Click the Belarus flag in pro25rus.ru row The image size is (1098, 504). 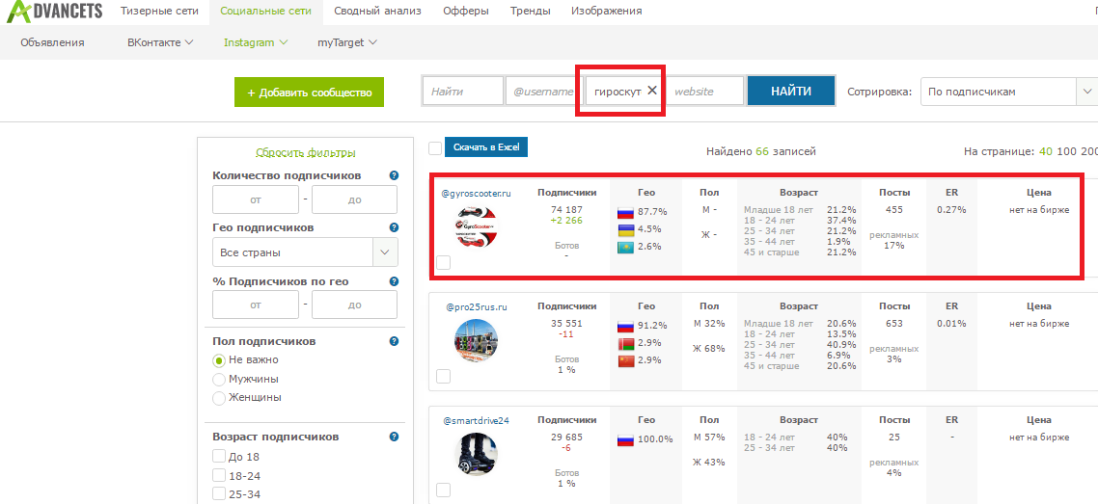tap(625, 344)
